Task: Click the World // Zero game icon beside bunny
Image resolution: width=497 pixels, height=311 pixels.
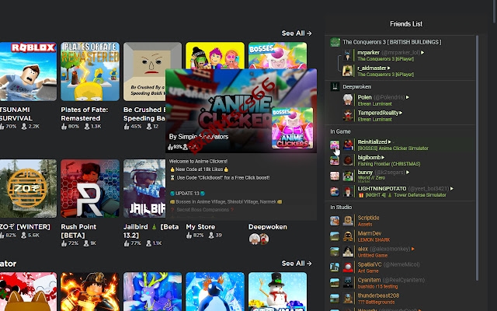Action: point(335,176)
